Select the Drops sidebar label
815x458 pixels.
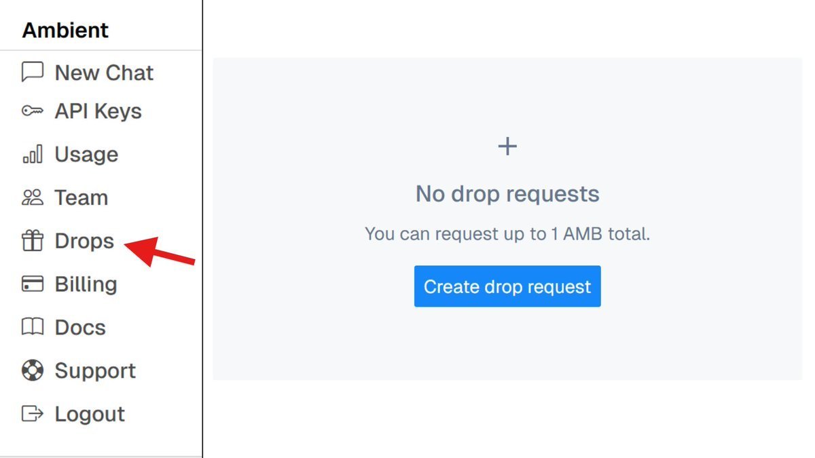tap(84, 241)
